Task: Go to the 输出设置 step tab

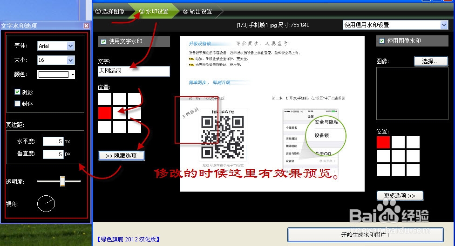Action: point(197,11)
